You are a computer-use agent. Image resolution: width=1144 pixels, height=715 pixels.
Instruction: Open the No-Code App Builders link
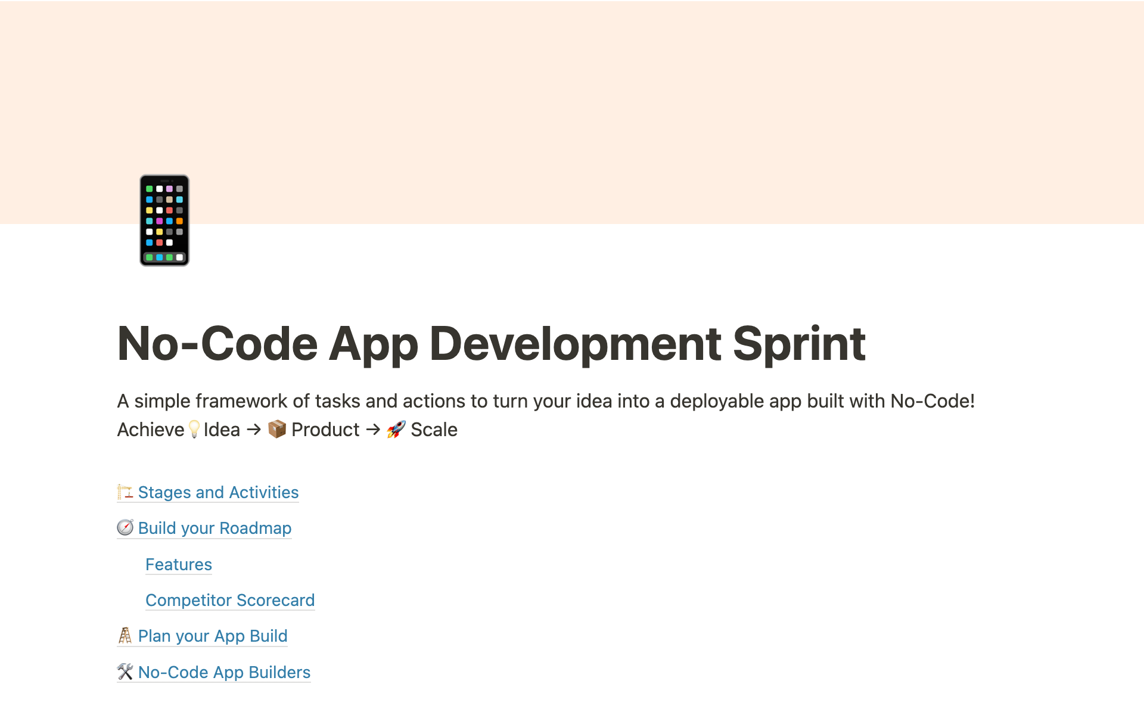tap(224, 672)
